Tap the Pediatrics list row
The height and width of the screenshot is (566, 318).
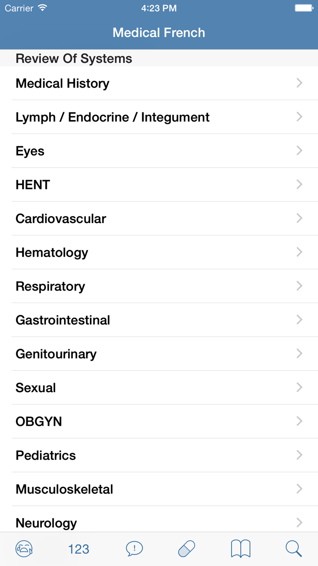(x=45, y=455)
